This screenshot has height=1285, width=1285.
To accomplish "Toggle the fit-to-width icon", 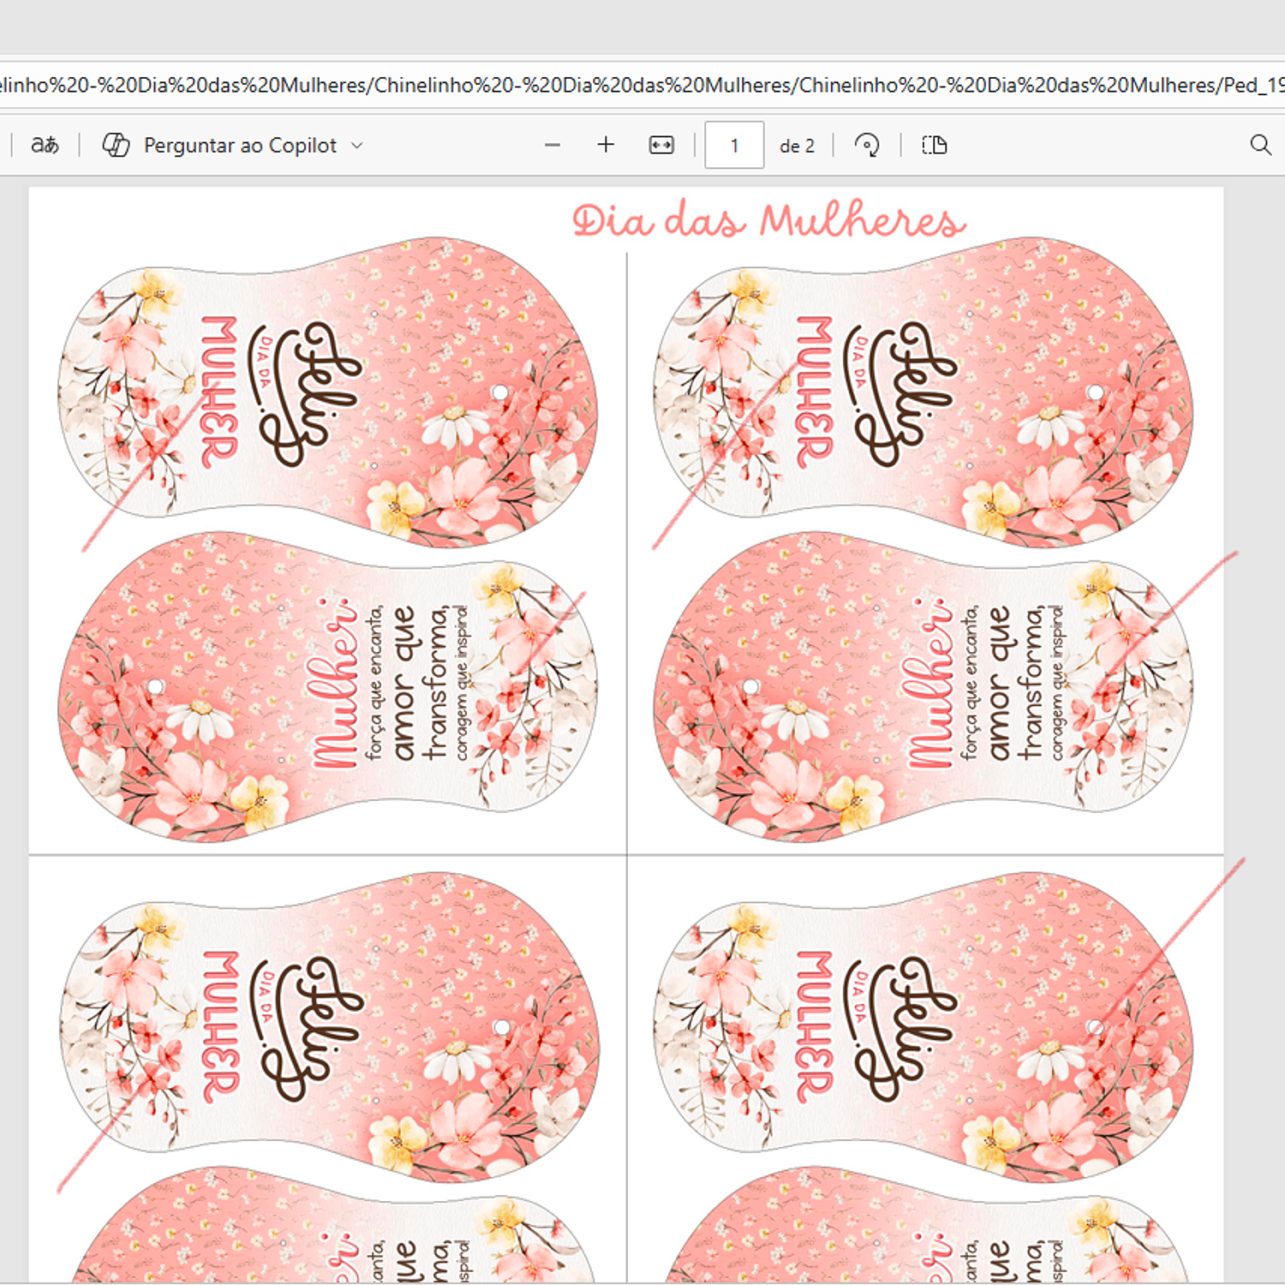I will point(661,146).
